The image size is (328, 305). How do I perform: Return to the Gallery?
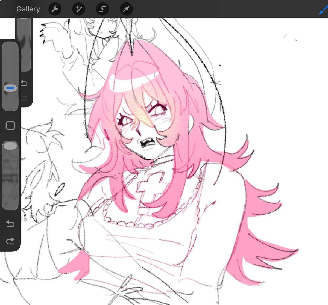click(28, 9)
